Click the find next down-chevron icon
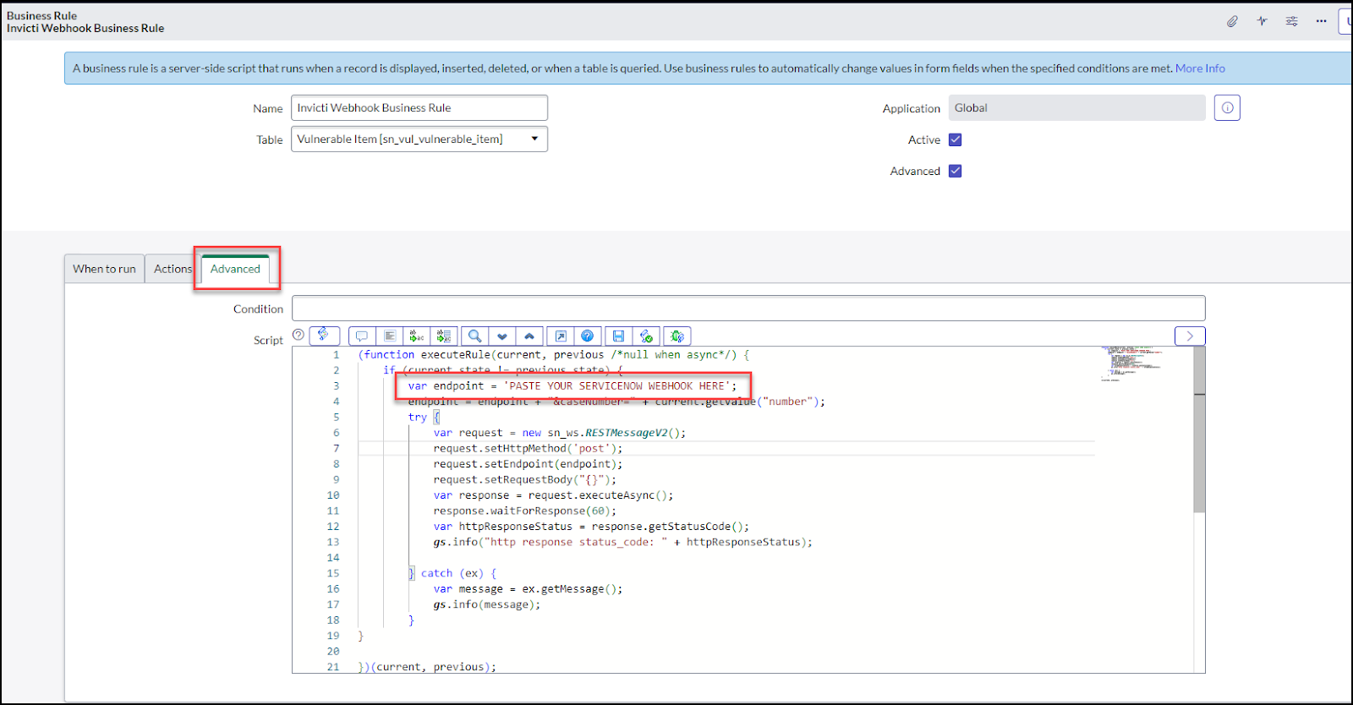Viewport: 1353px width, 705px height. [x=502, y=336]
